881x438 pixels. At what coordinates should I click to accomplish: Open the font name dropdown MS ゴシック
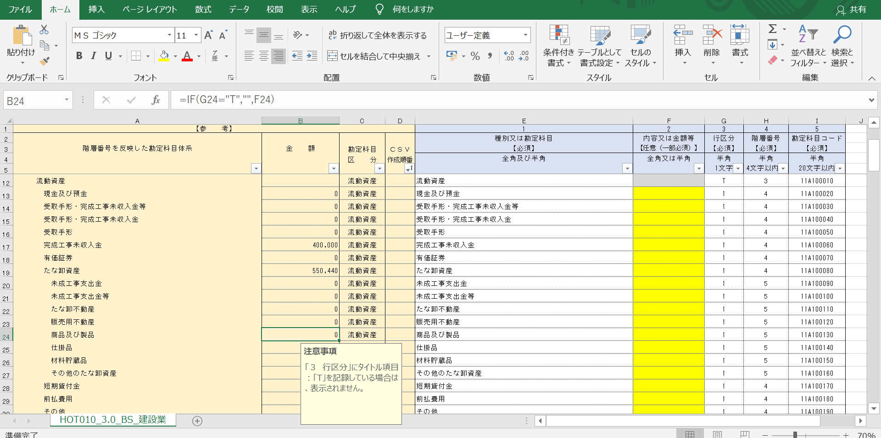(x=169, y=35)
